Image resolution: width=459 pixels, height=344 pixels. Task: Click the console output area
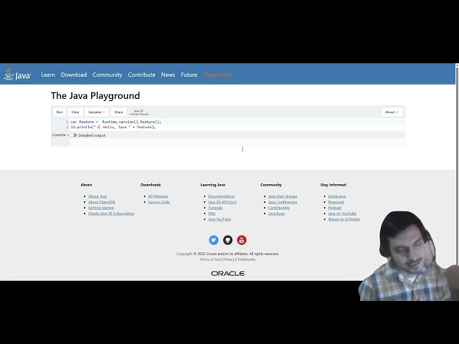[237, 142]
